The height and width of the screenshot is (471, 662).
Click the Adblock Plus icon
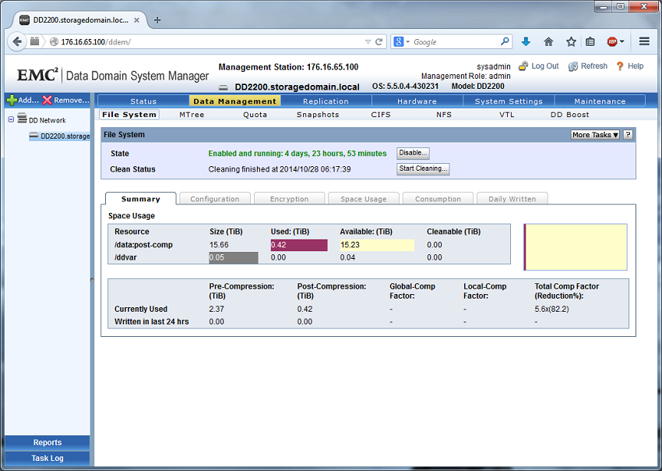coord(612,42)
